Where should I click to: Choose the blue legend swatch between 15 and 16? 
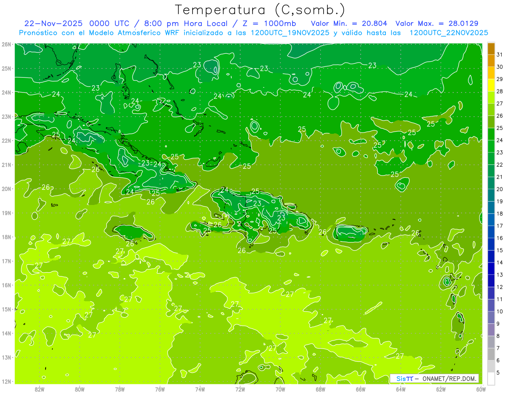click(491, 244)
